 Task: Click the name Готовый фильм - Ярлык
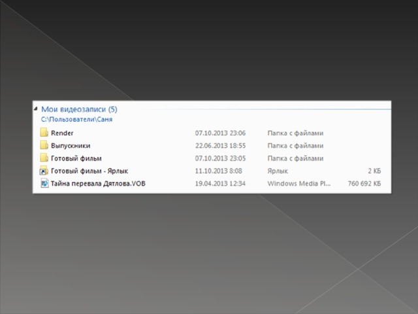(x=89, y=171)
